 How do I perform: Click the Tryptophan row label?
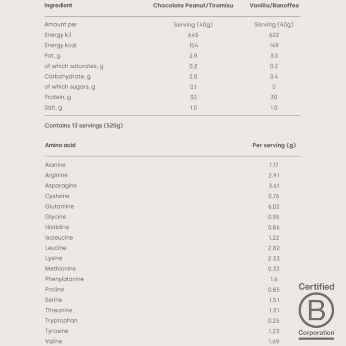[61, 321]
